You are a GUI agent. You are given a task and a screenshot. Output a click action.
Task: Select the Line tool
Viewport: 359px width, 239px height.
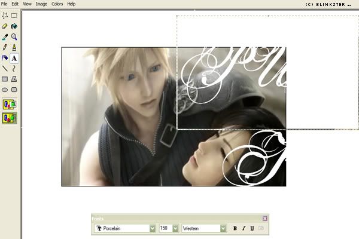5,69
